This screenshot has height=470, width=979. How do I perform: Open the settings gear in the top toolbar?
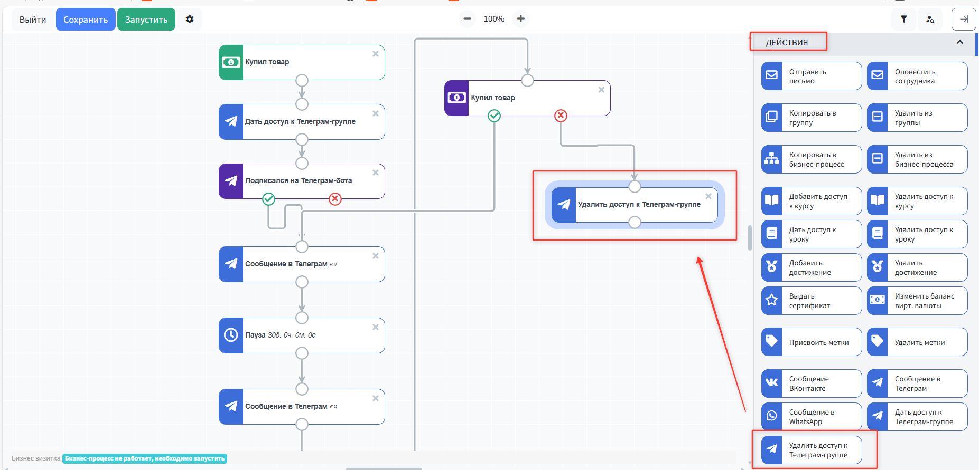click(190, 20)
